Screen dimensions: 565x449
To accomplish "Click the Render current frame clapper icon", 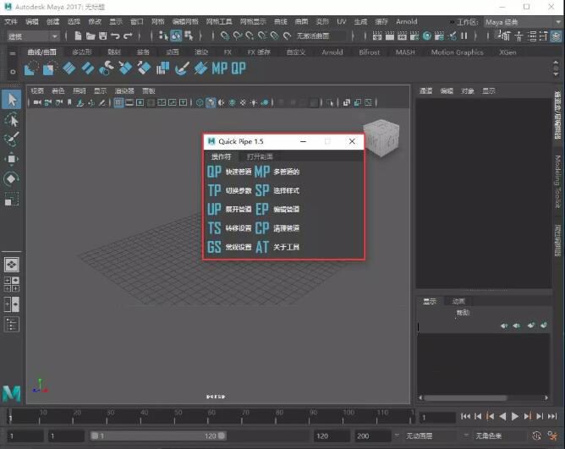I will pos(390,36).
